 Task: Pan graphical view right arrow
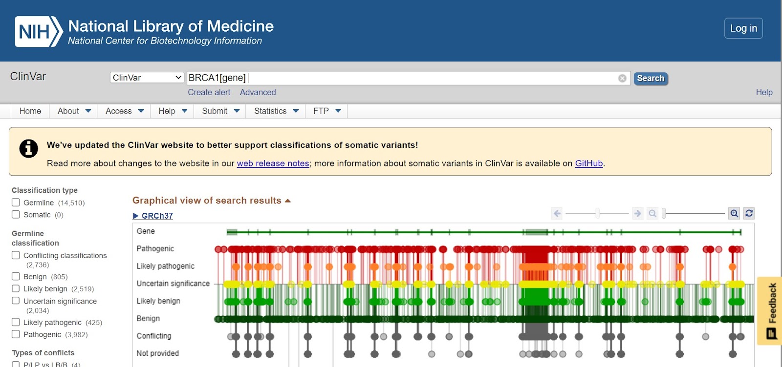637,213
